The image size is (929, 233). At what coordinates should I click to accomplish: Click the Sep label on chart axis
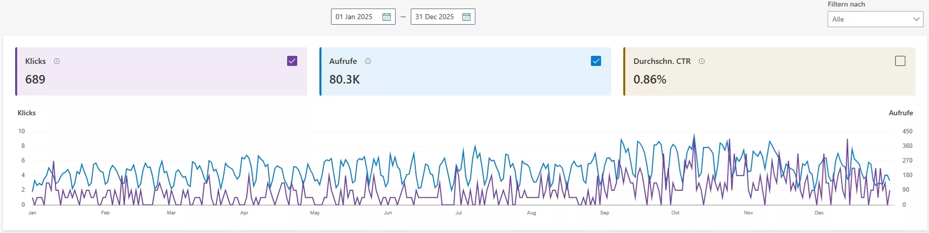tap(605, 213)
